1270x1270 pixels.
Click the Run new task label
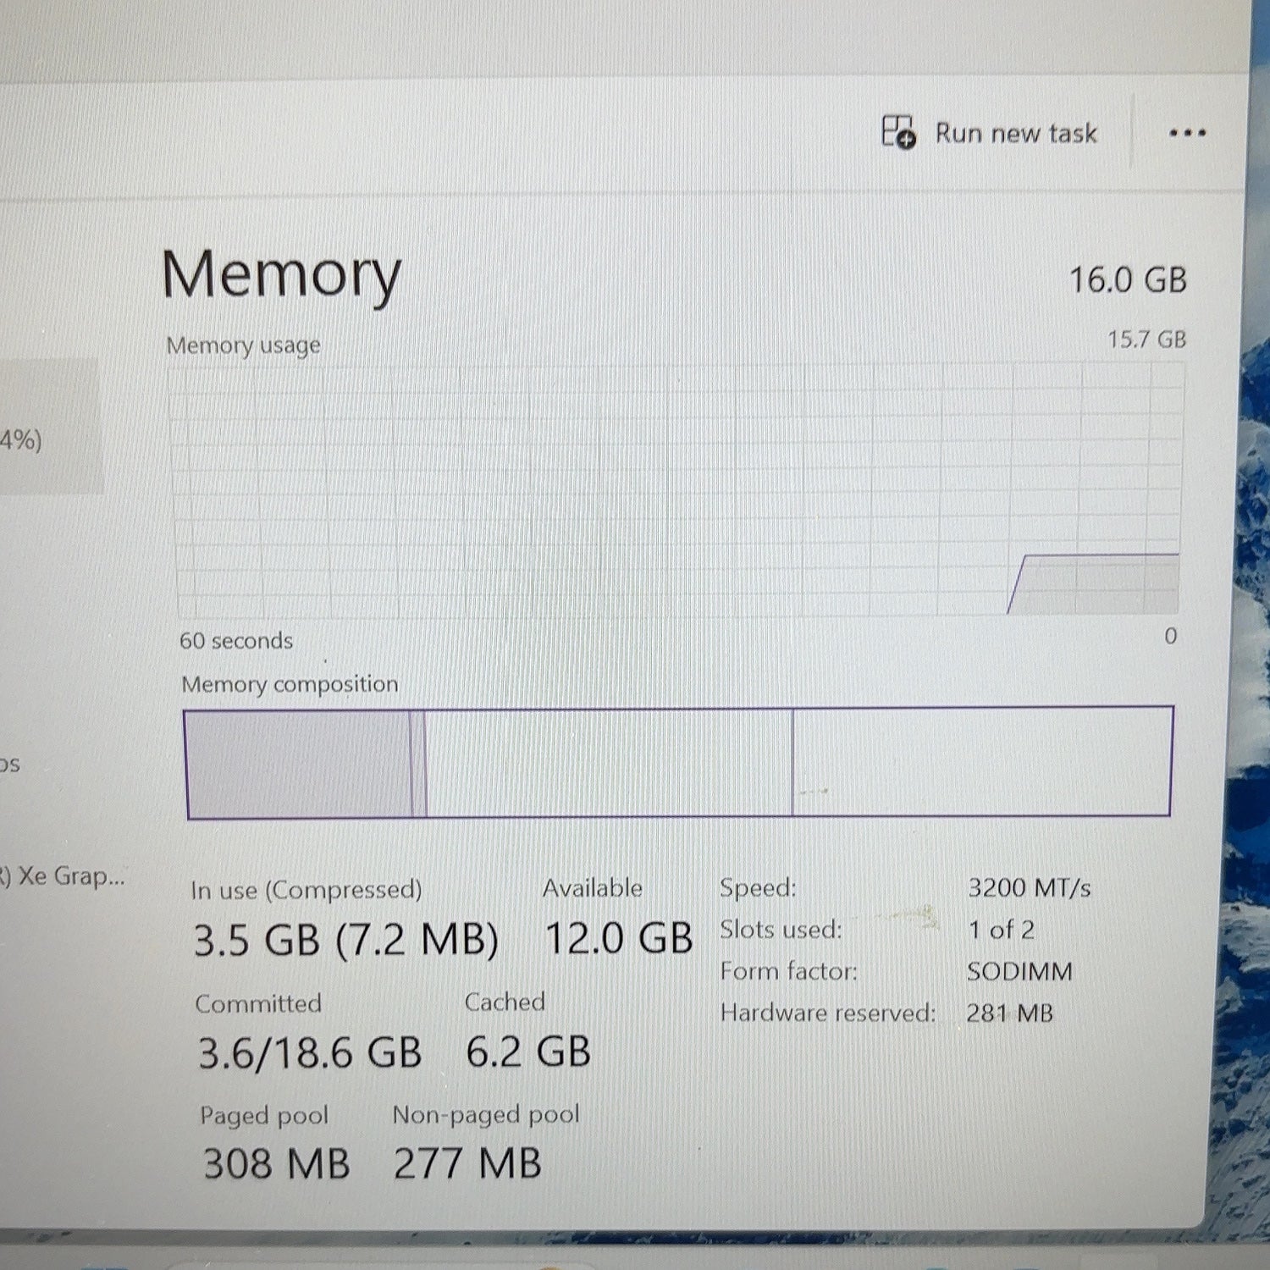click(x=1016, y=133)
